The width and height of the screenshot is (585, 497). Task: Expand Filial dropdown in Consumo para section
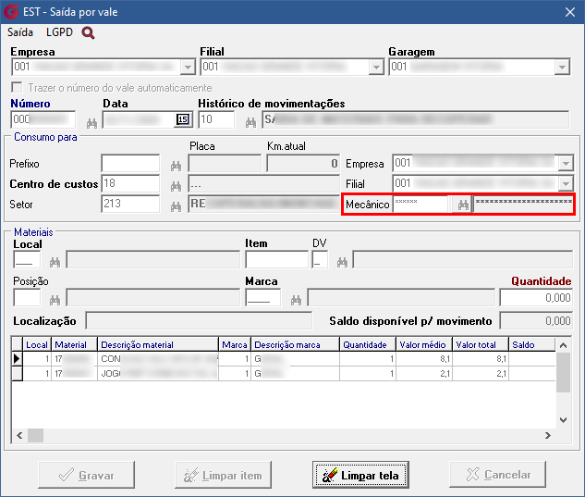[566, 183]
